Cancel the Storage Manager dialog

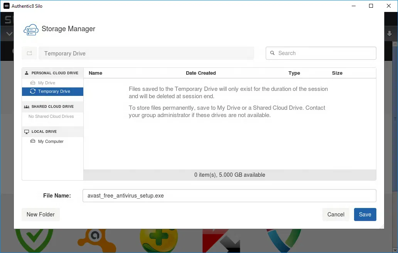336,214
